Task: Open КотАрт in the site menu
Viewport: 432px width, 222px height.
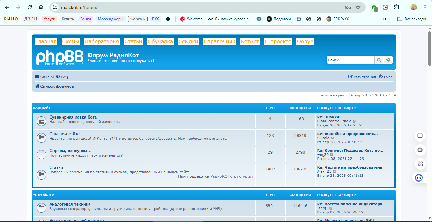Action: [250, 41]
